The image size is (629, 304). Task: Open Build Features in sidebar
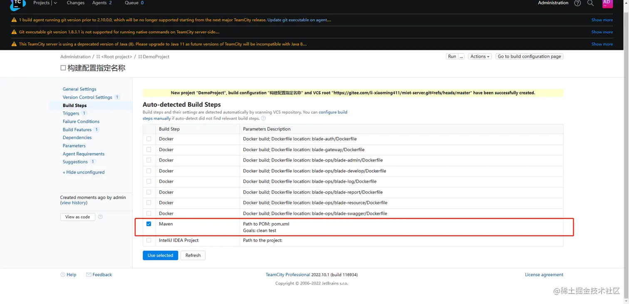(77, 130)
